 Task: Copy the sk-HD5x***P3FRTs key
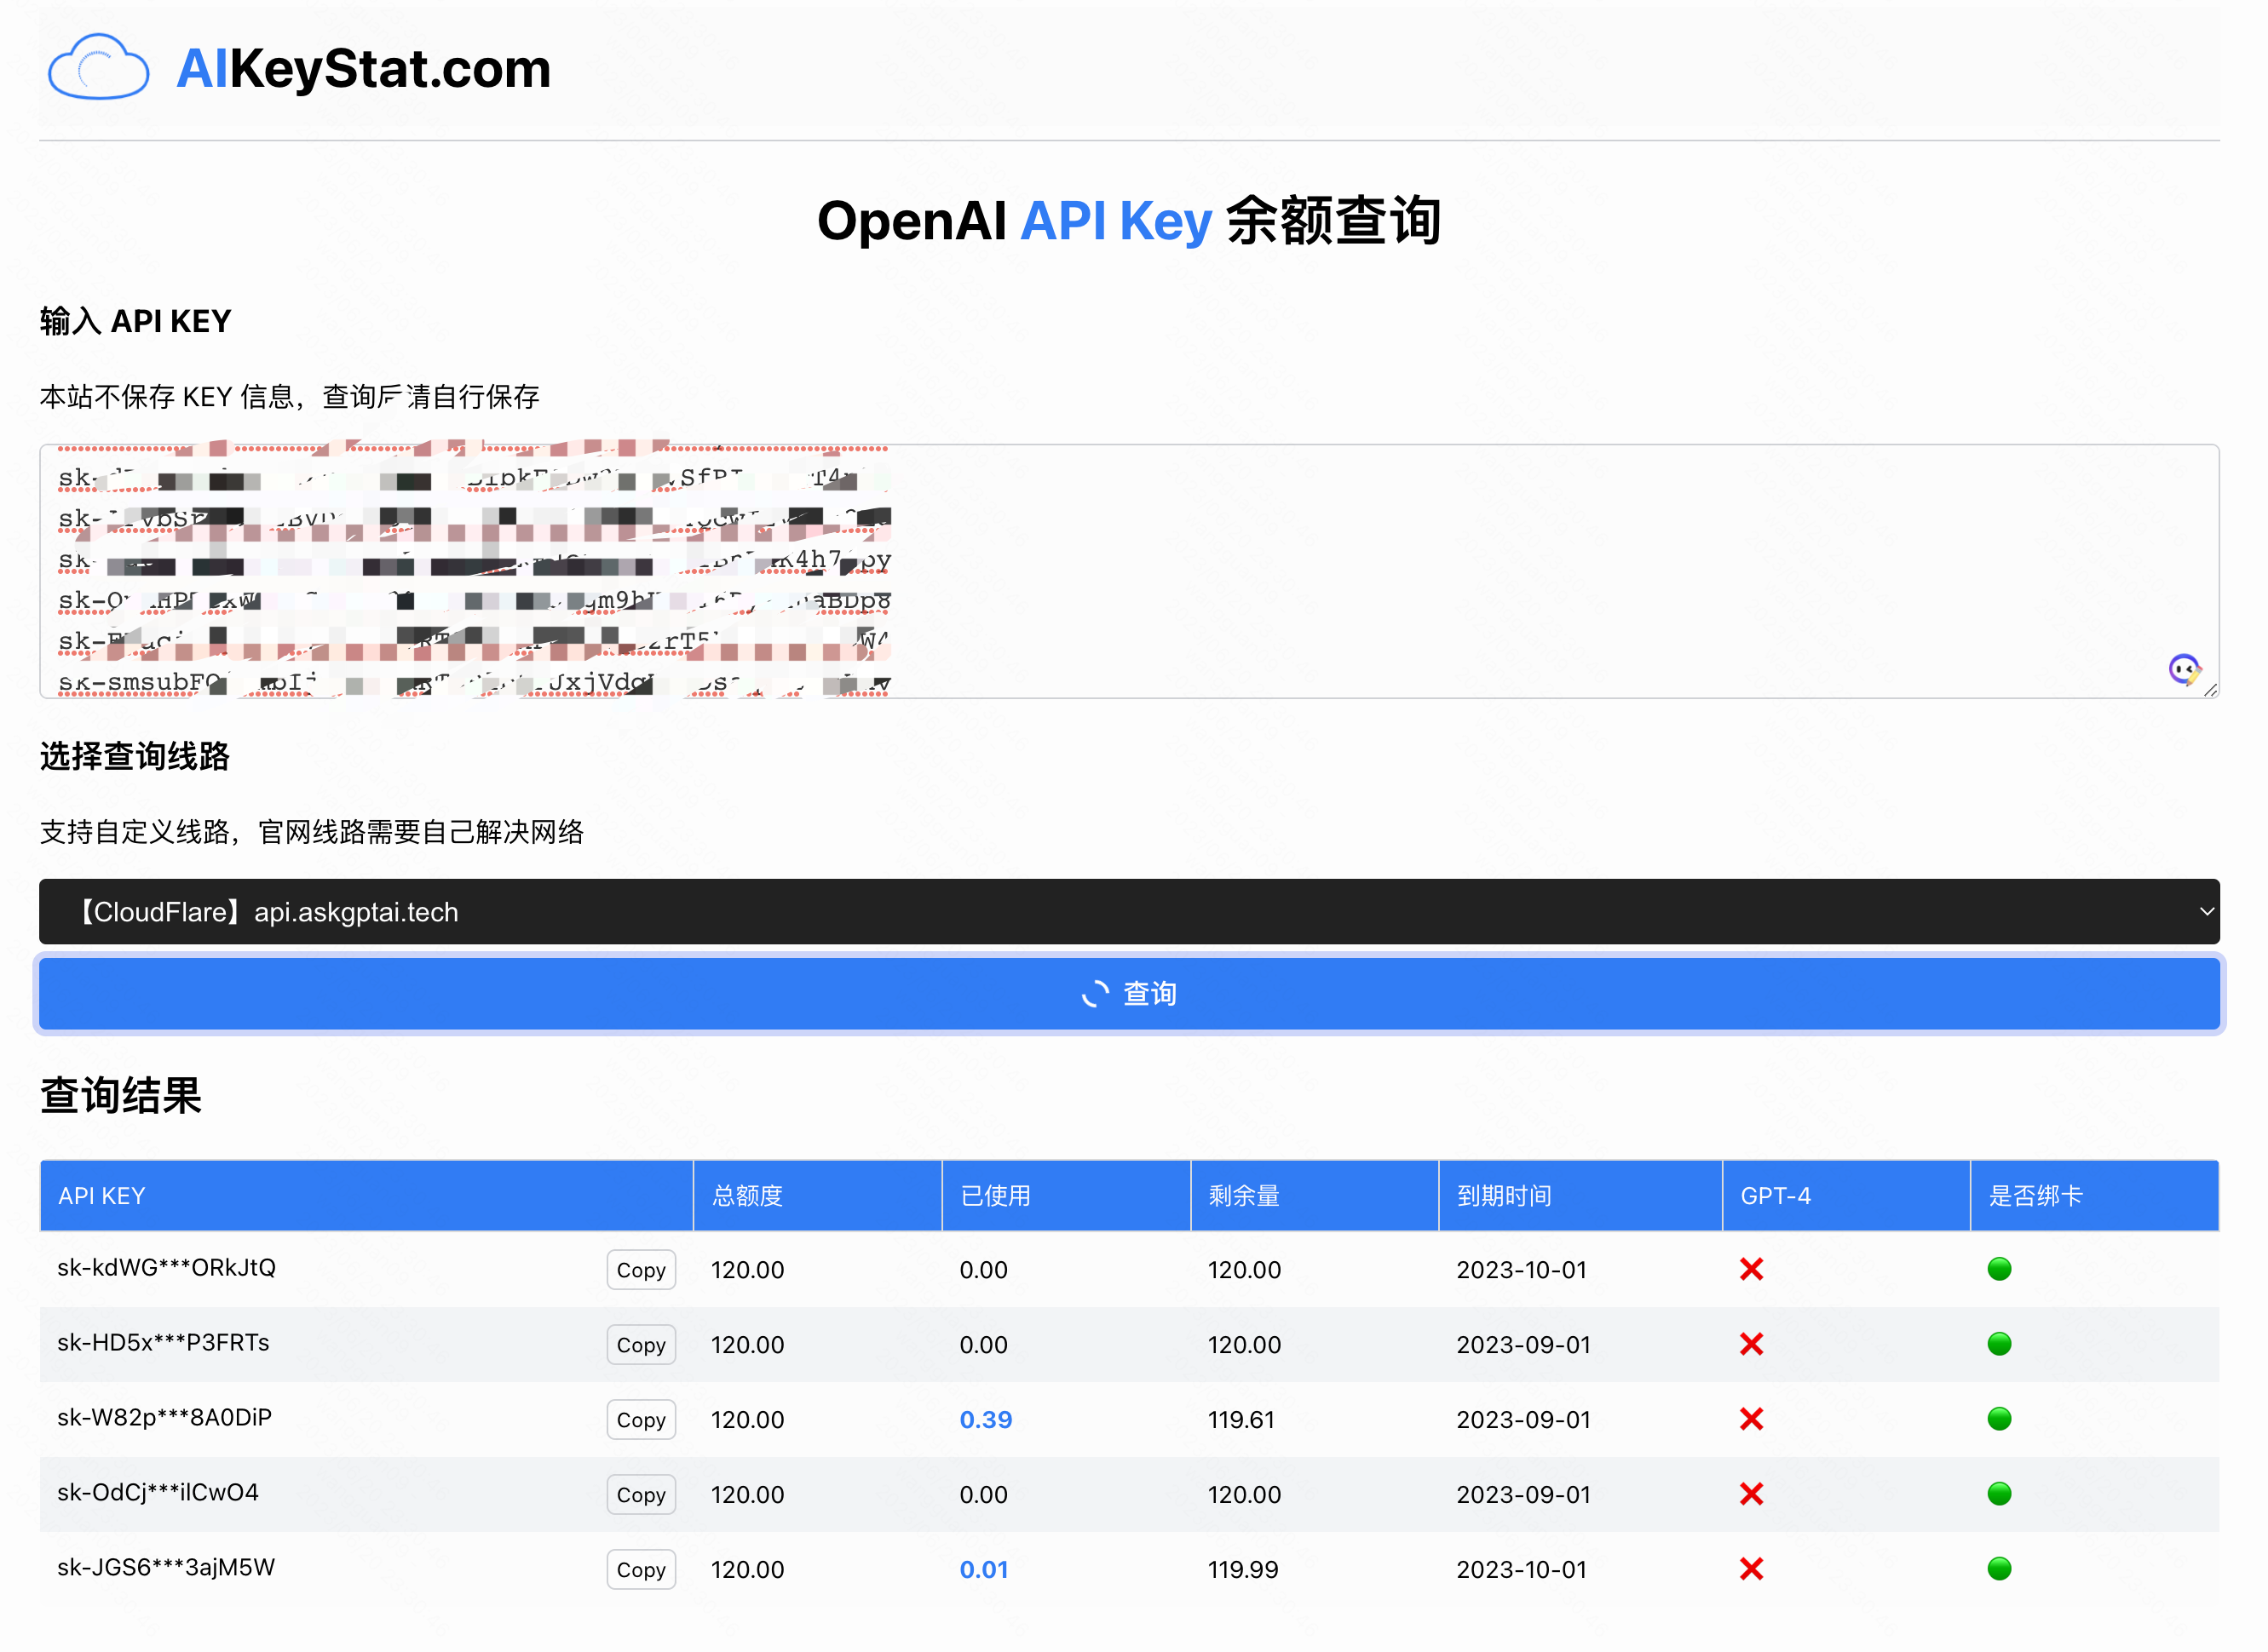click(641, 1345)
